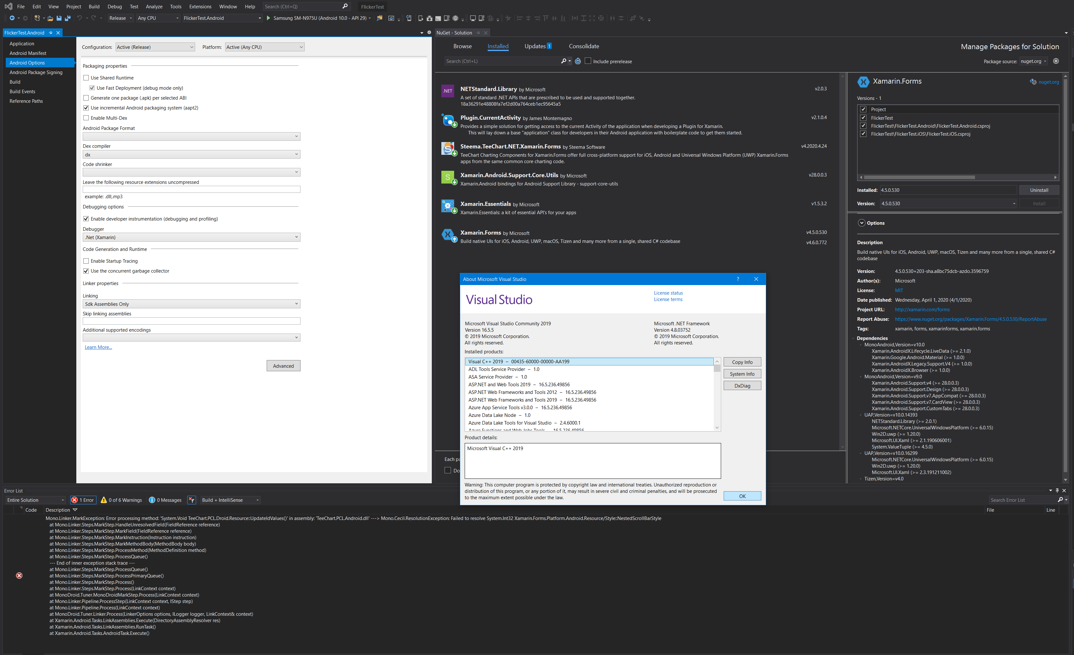Uncheck FlickerTest.iOS.csproj project checkbox

863,134
